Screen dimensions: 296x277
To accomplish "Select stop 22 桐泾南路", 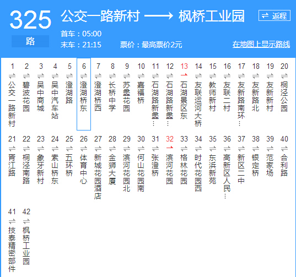I will coord(26,169).
